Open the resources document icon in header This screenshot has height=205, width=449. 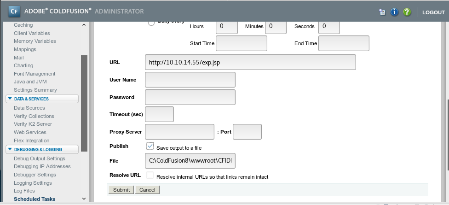click(382, 12)
